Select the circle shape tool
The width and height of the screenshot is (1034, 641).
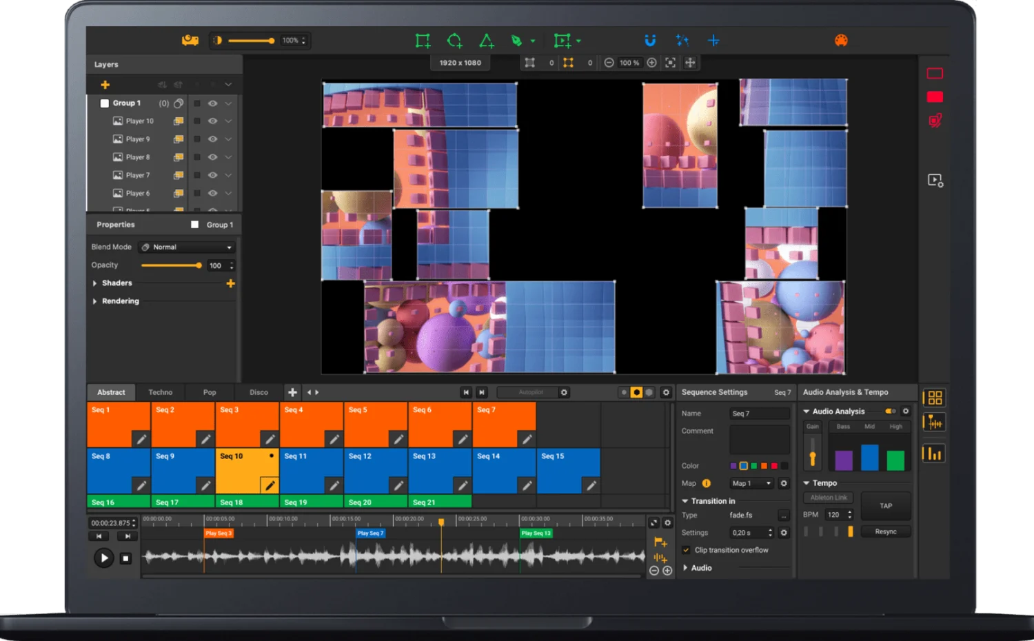454,40
